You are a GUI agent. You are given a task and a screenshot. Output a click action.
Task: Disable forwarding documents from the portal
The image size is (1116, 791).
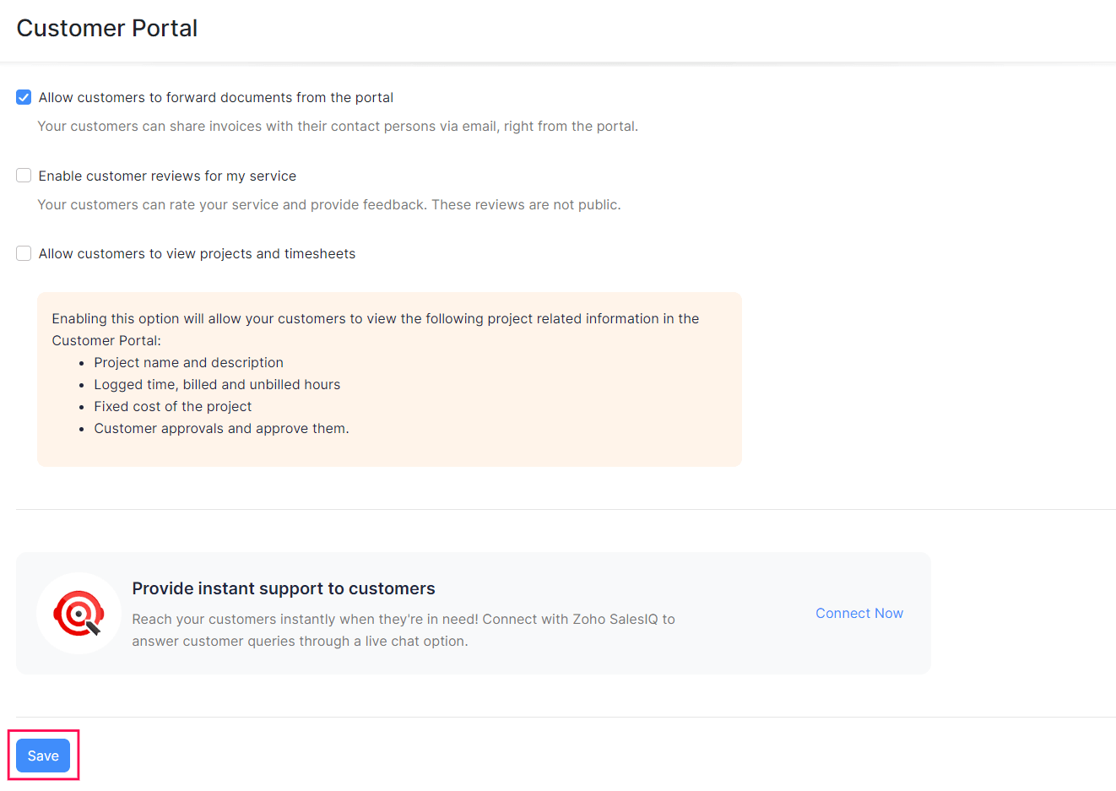pyautogui.click(x=23, y=97)
